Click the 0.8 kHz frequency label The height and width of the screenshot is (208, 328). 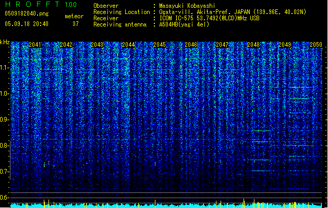5,146
